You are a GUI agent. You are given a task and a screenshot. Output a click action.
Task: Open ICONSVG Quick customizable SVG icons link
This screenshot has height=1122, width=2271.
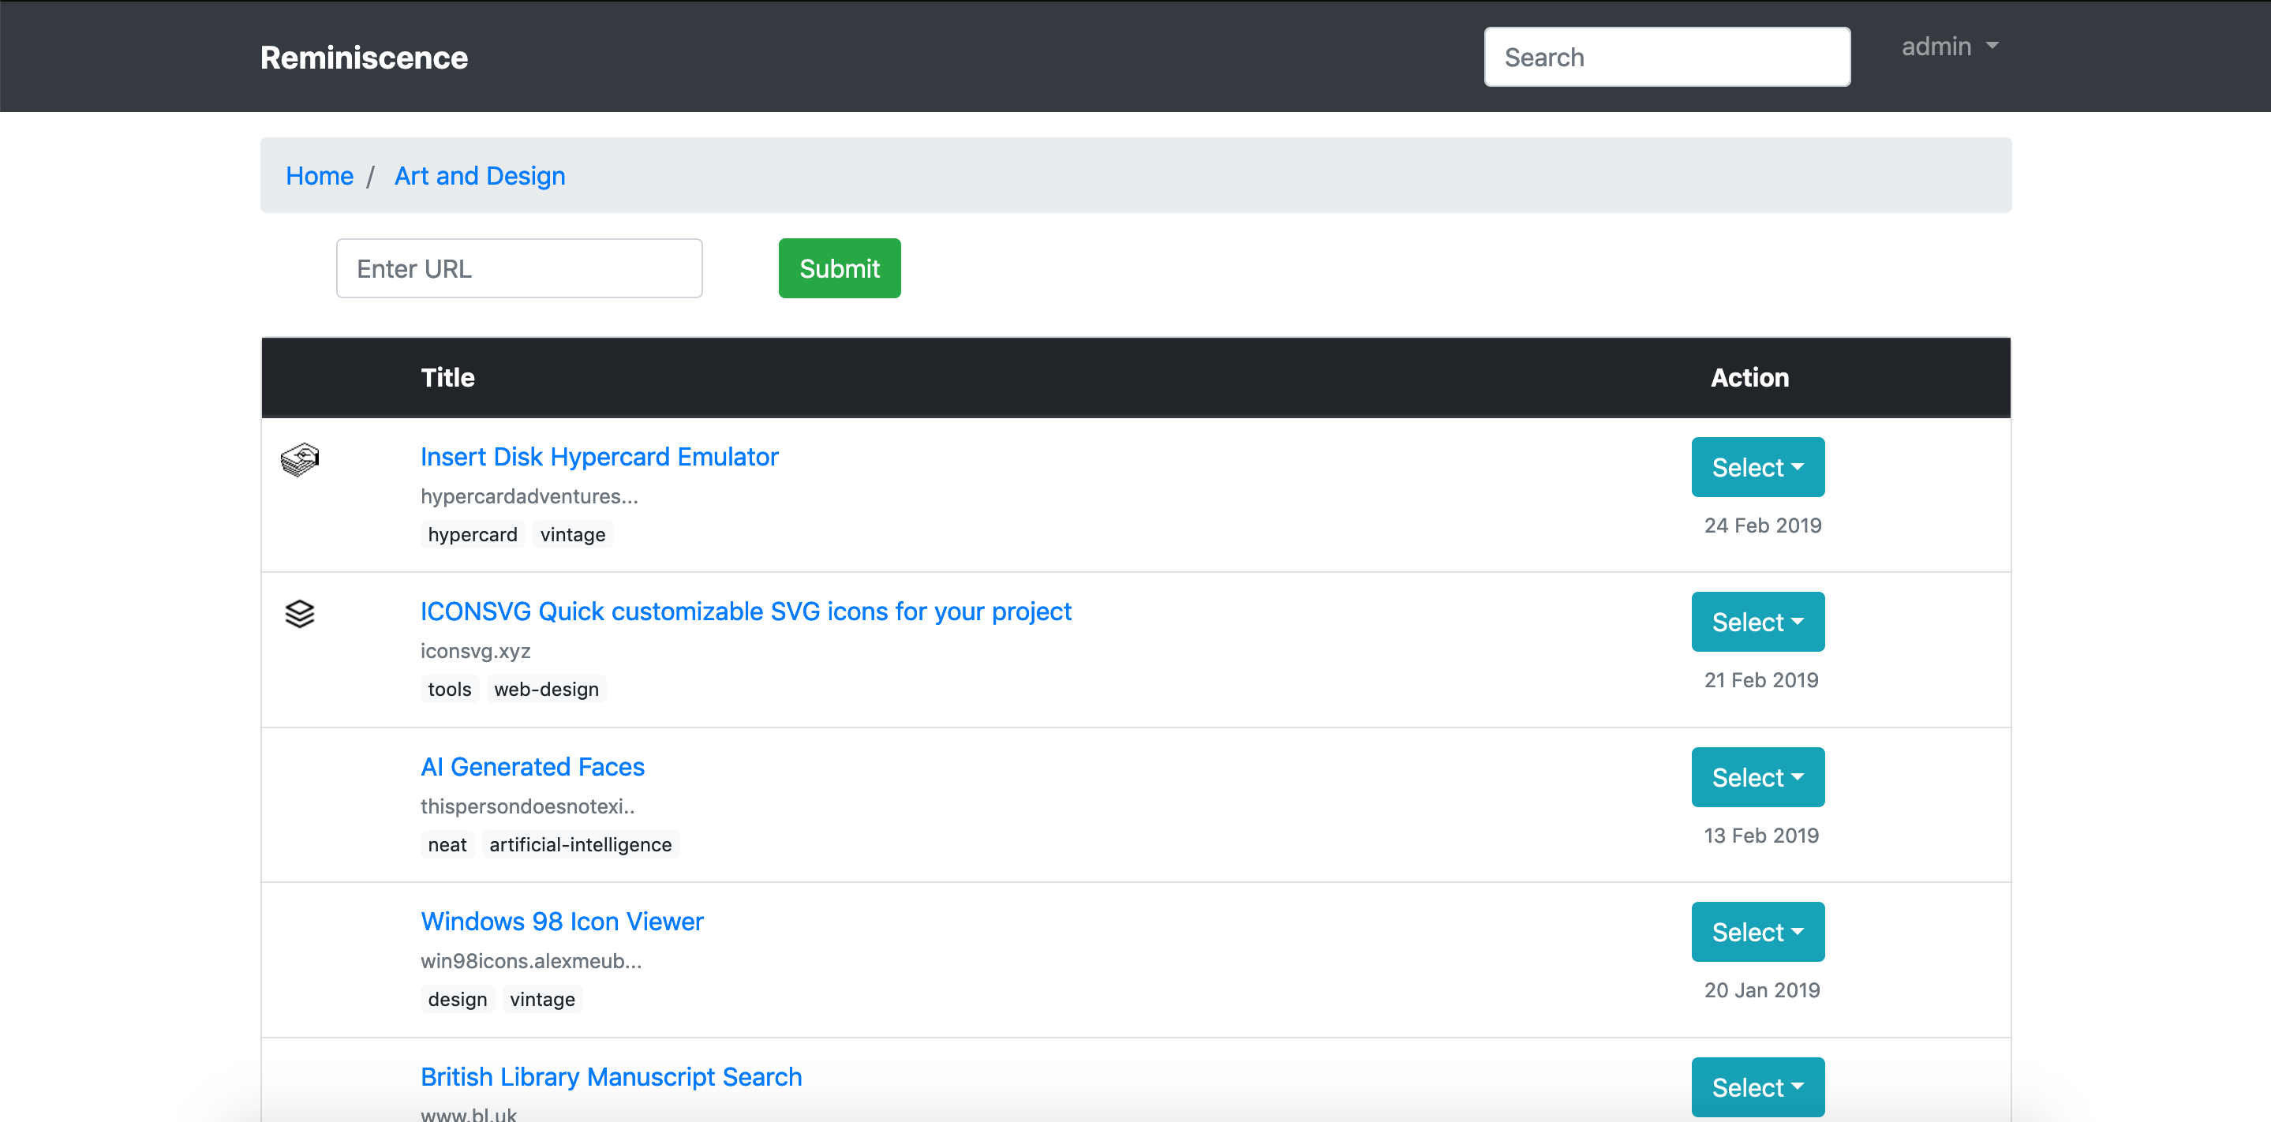pyautogui.click(x=746, y=611)
